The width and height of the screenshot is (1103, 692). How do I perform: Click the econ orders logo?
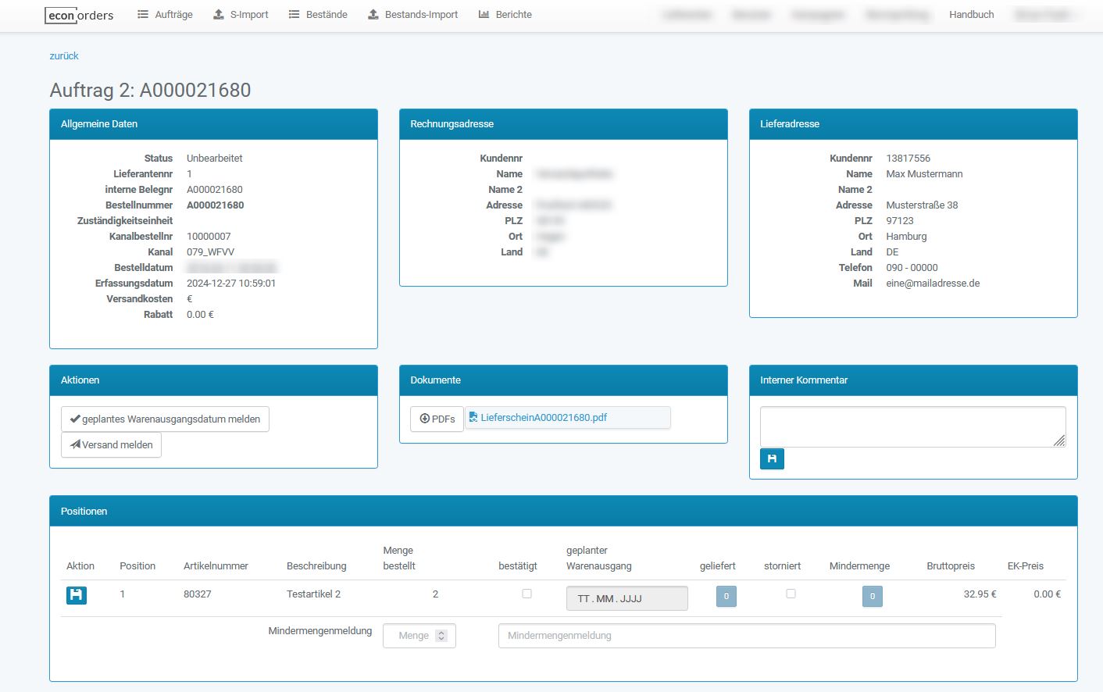[x=80, y=15]
